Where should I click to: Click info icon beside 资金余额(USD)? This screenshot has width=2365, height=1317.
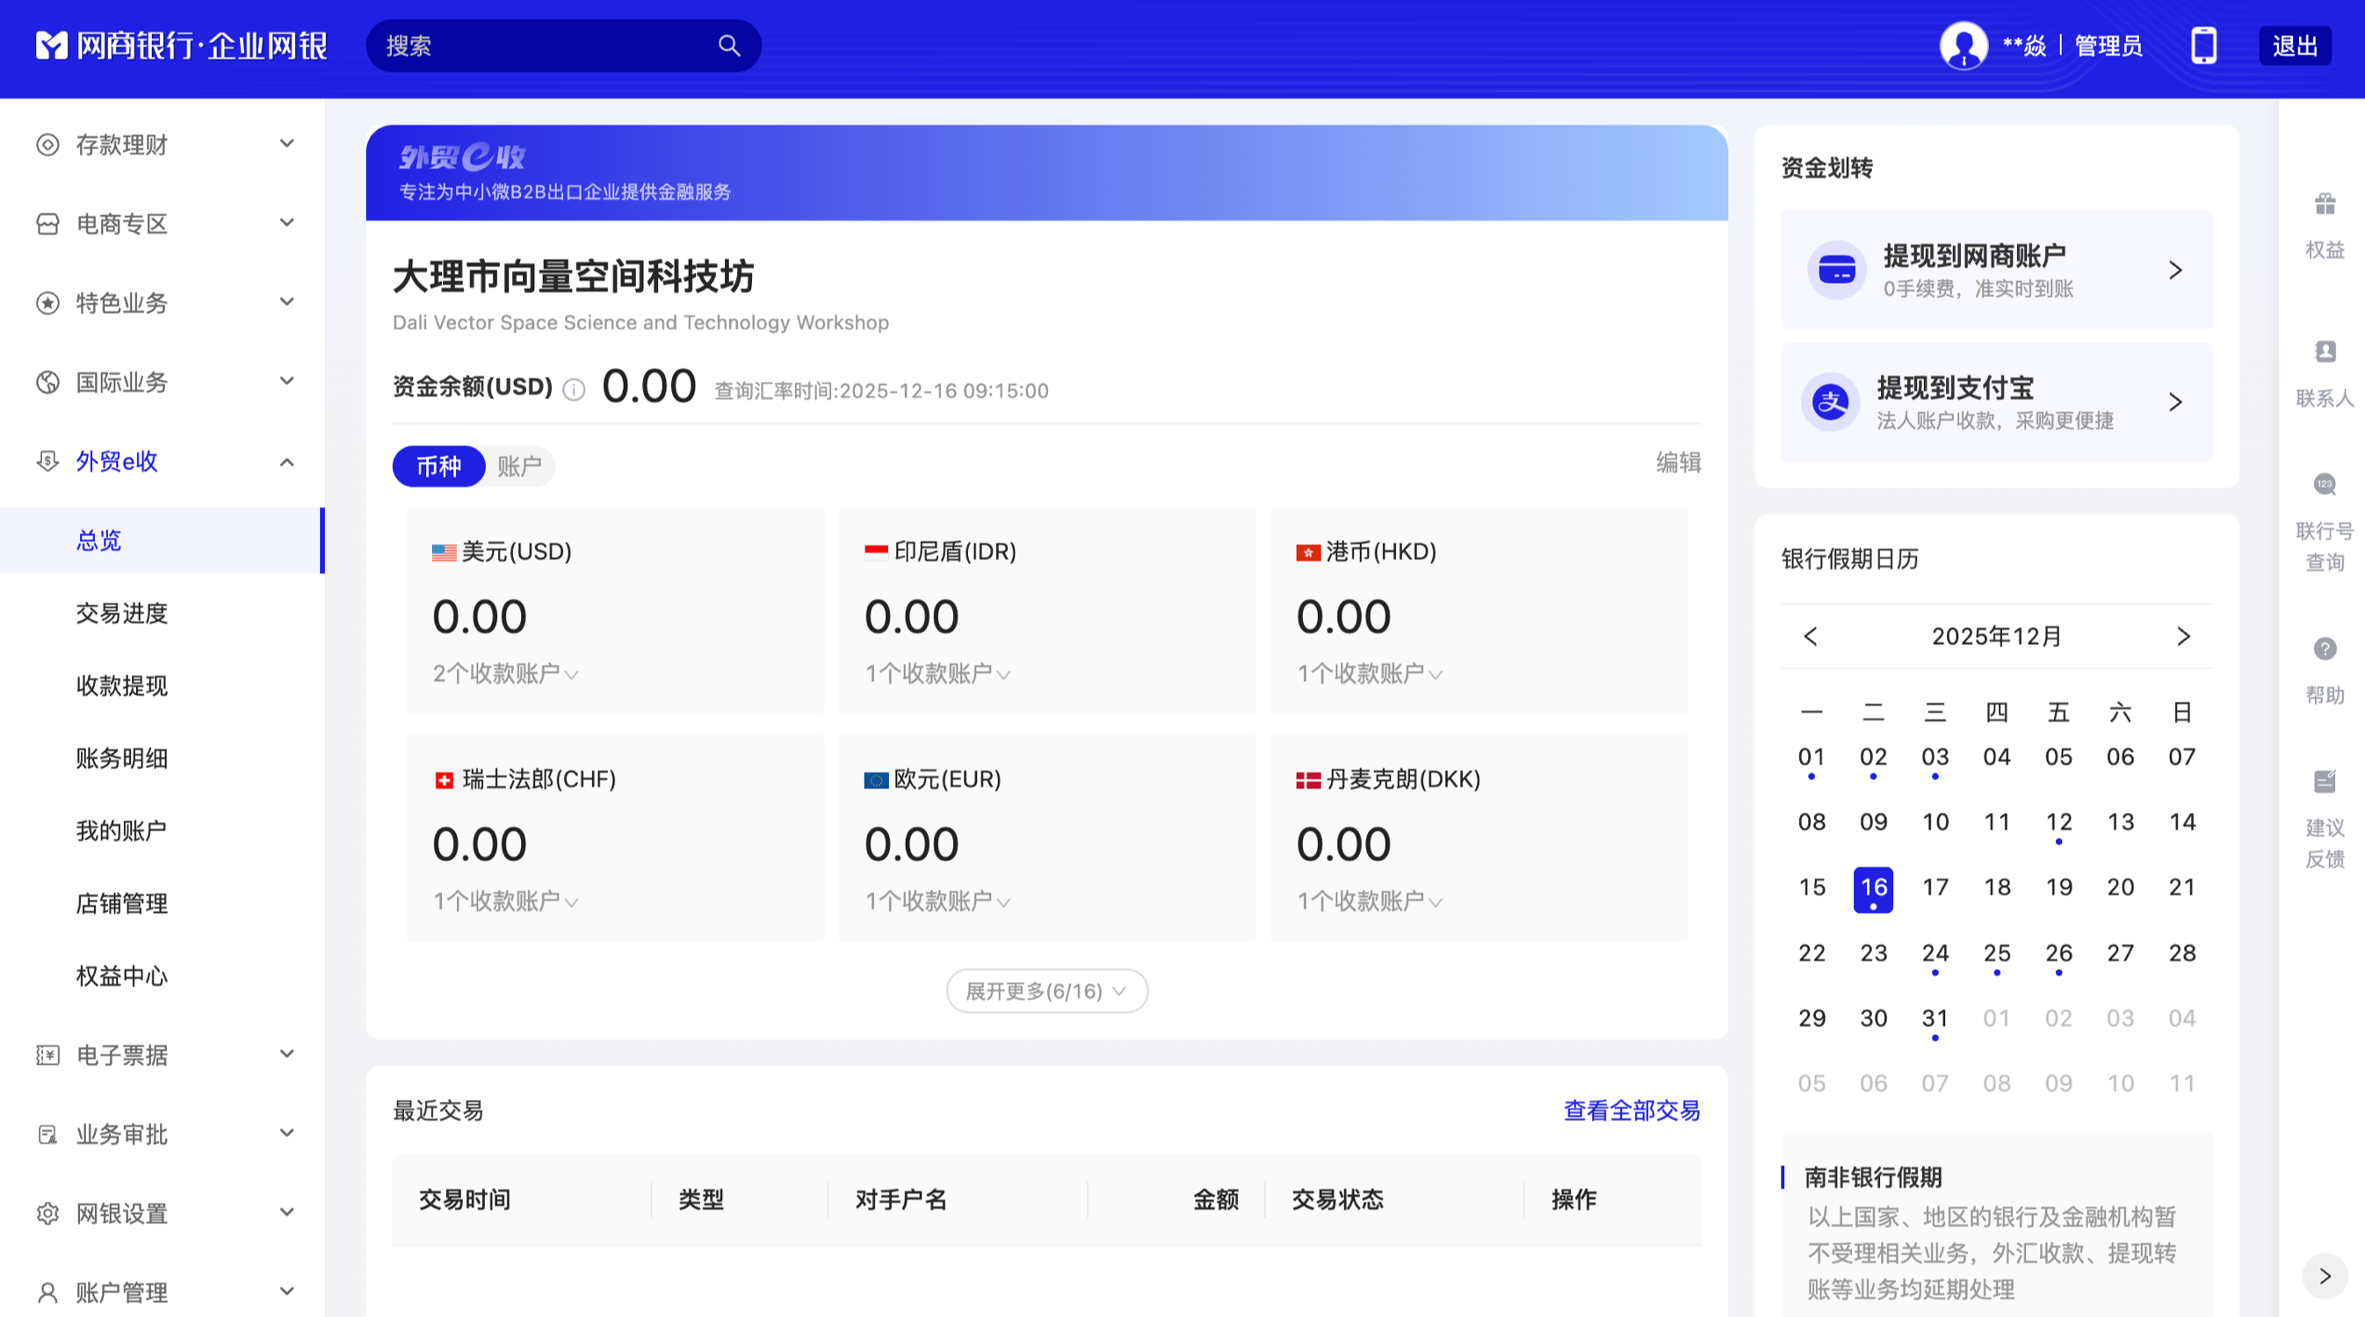click(x=574, y=390)
